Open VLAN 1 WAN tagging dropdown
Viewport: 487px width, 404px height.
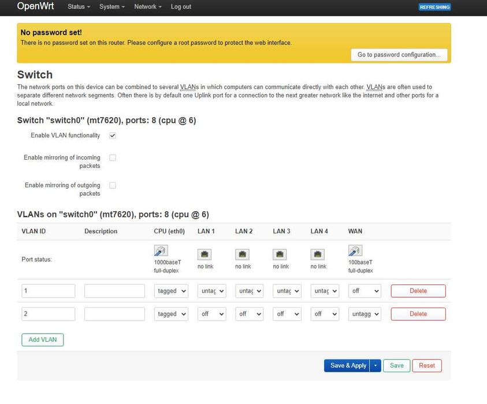pos(365,291)
